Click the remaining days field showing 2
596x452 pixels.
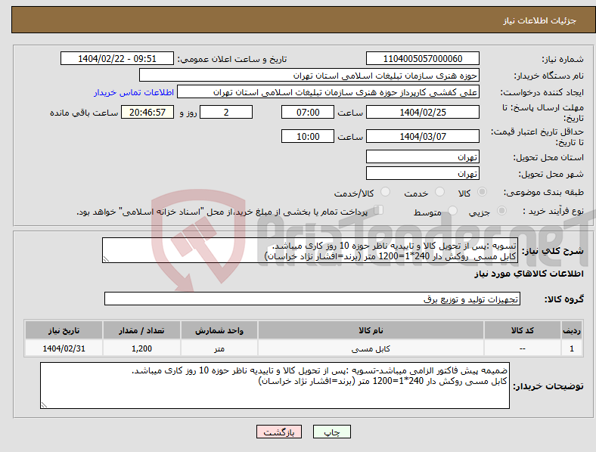226,113
